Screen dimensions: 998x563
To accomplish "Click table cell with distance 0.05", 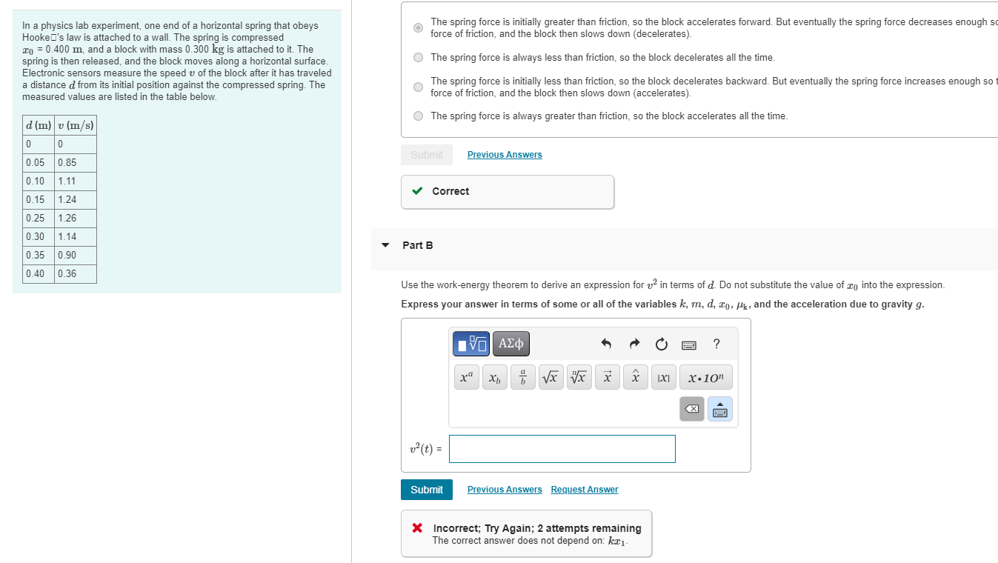I will click(x=39, y=163).
